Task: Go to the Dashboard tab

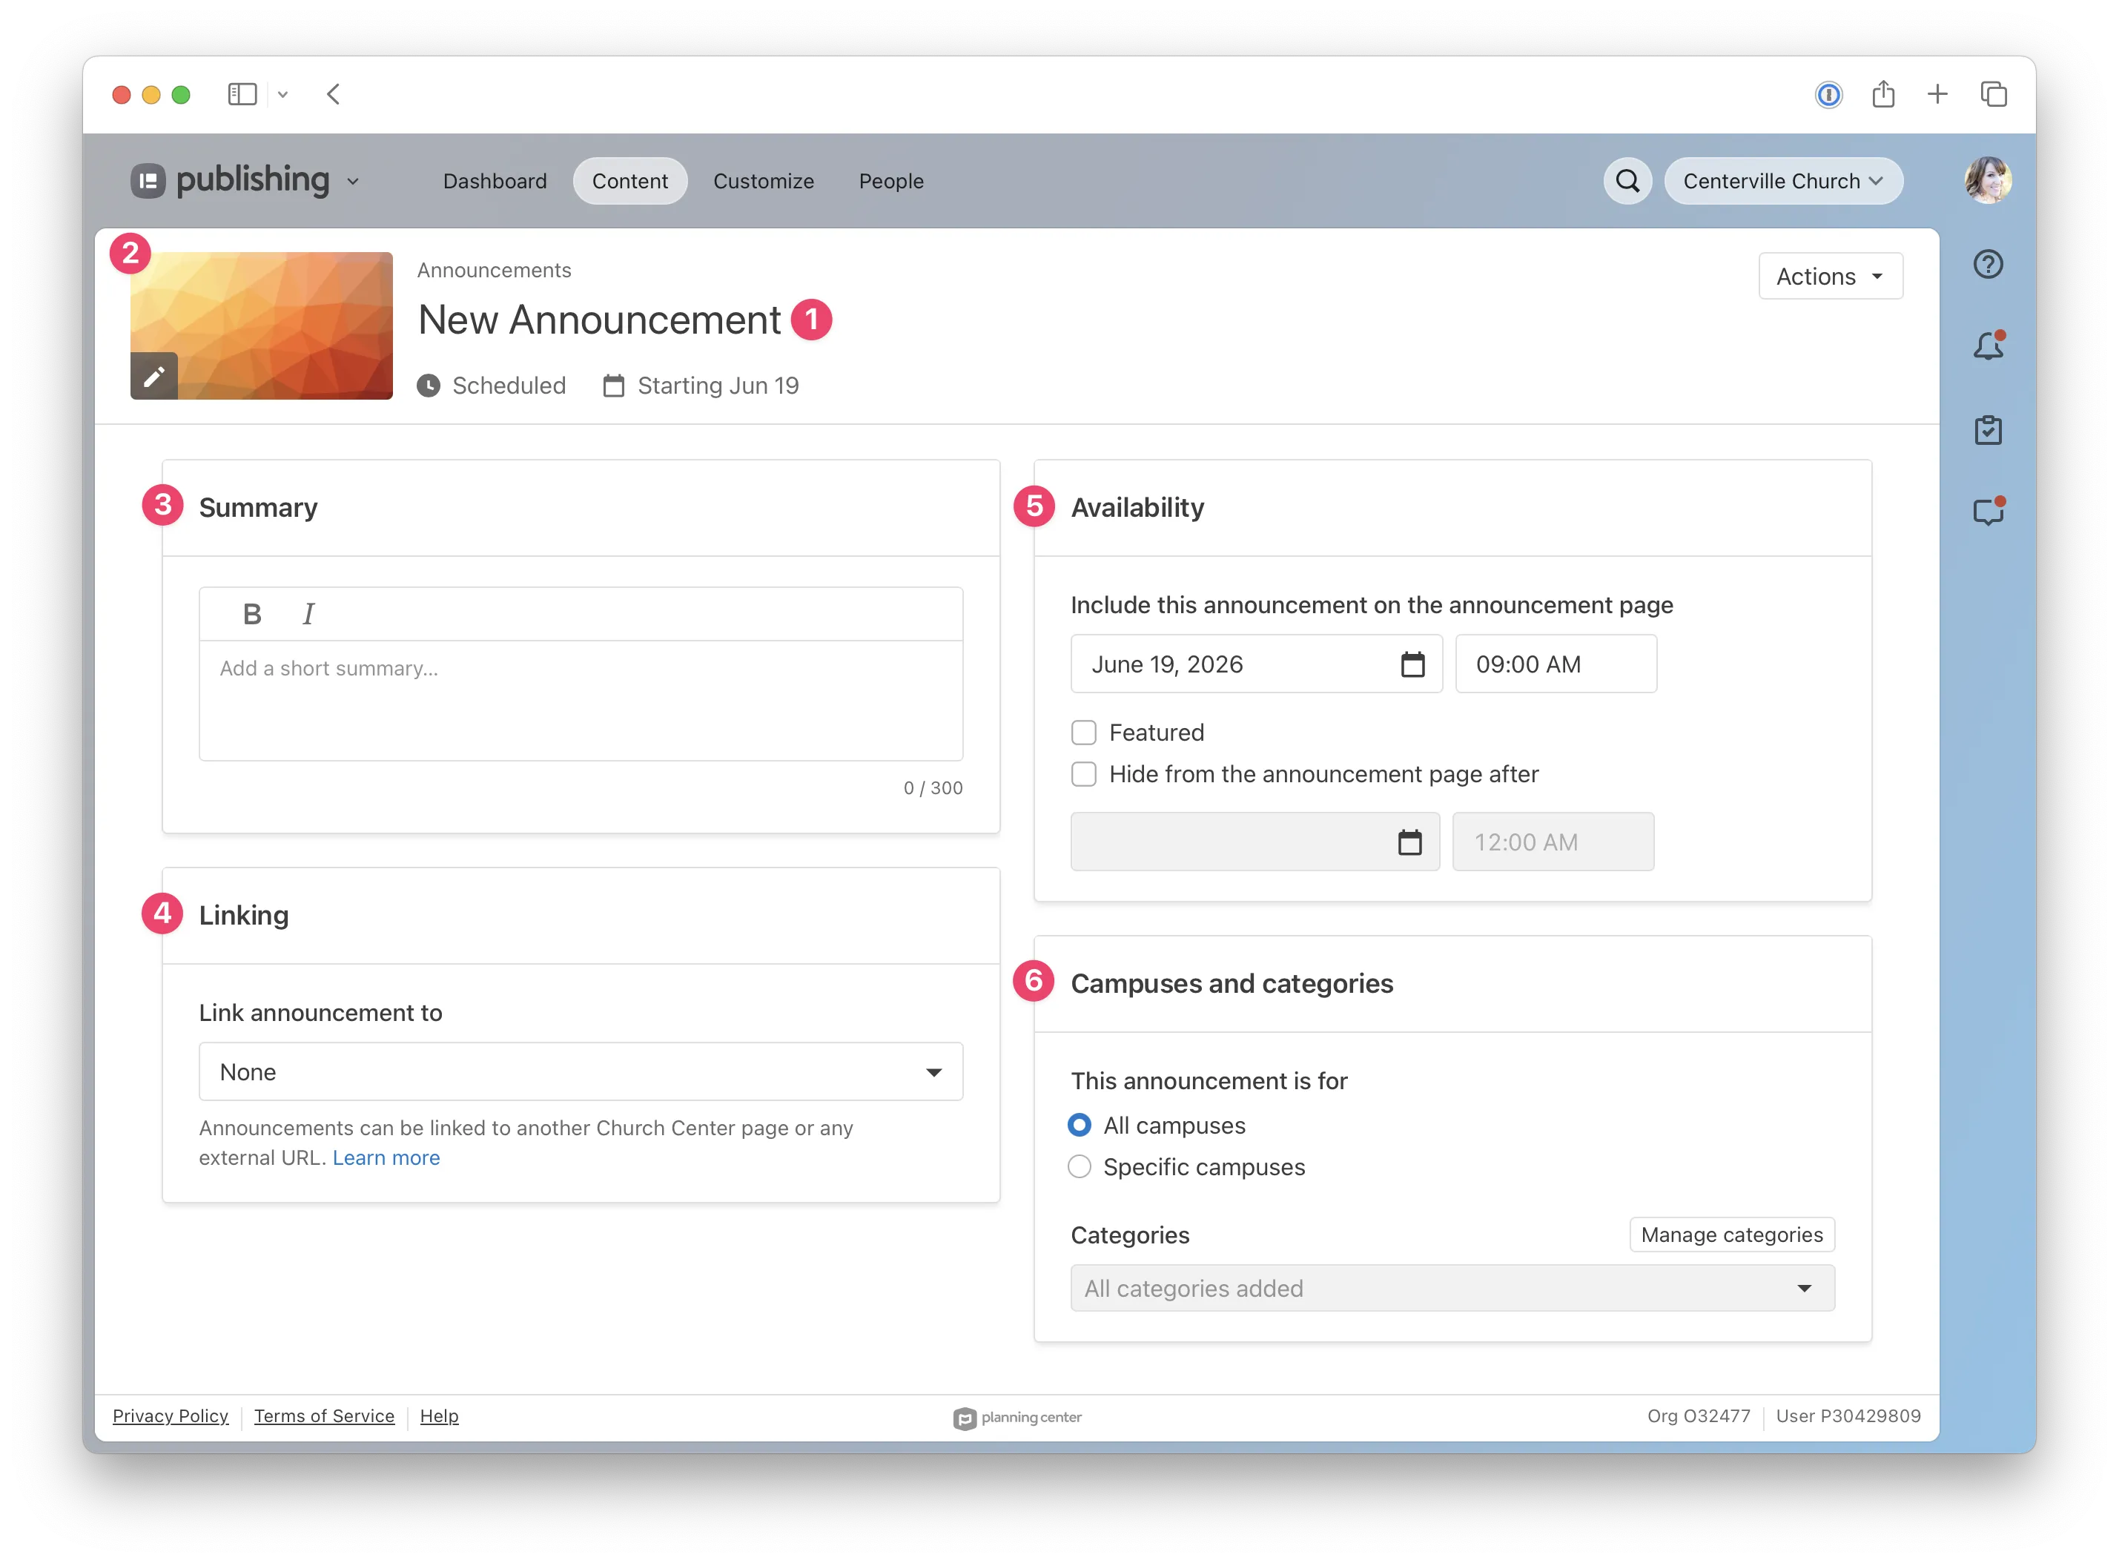Action: pyautogui.click(x=495, y=181)
